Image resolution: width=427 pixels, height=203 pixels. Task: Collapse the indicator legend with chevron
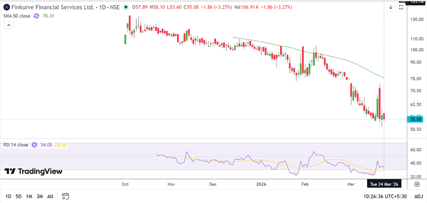[8, 26]
